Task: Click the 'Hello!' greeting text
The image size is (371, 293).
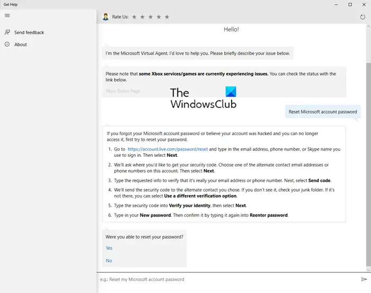Action: (231, 29)
